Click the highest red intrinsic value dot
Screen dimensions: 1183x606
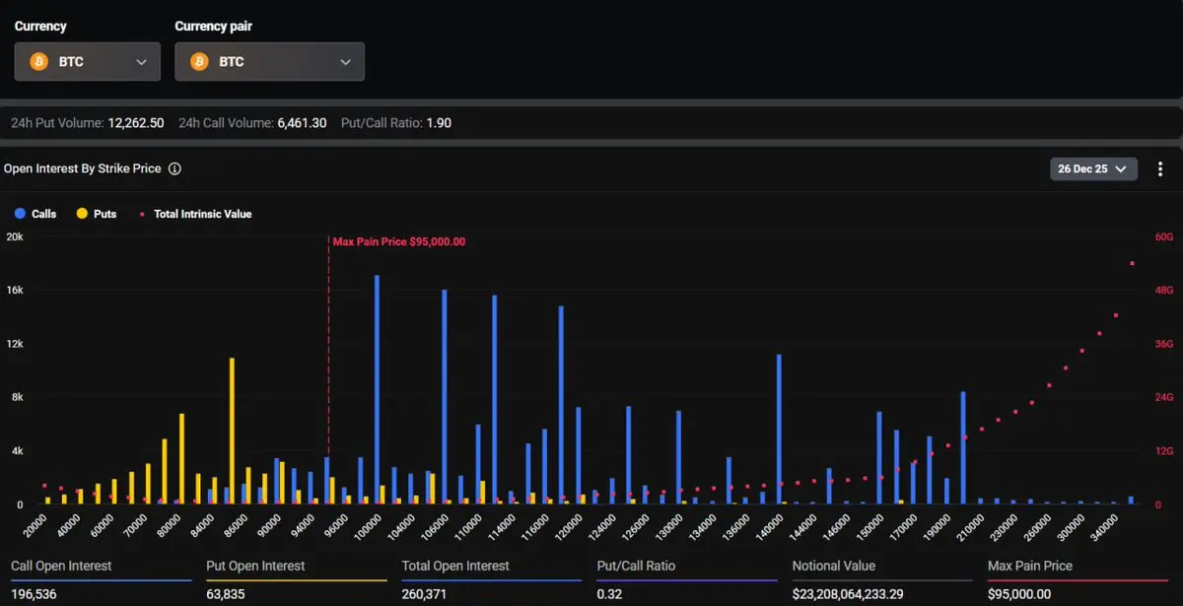1132,263
